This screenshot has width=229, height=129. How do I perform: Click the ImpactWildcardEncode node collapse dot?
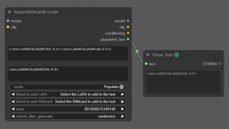tap(9, 12)
